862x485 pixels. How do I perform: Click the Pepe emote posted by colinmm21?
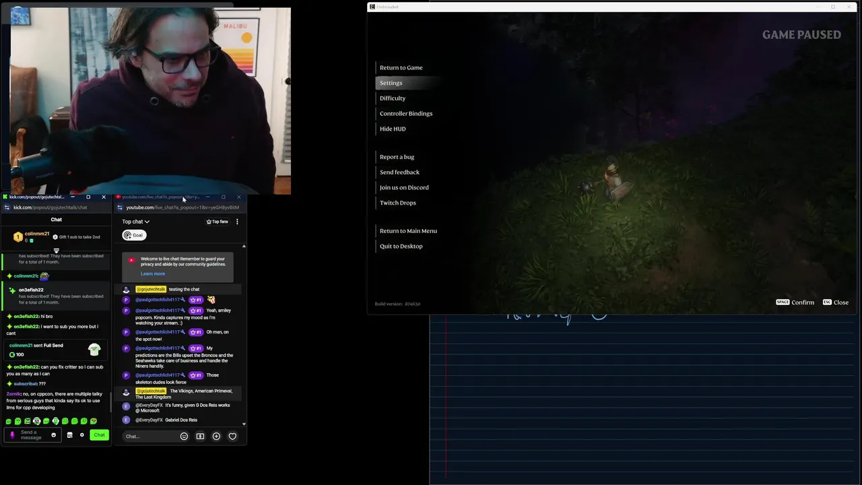[x=44, y=276]
